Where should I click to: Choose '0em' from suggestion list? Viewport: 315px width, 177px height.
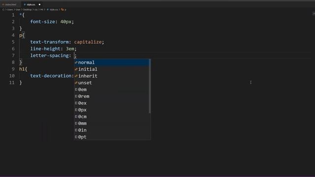tap(112, 89)
